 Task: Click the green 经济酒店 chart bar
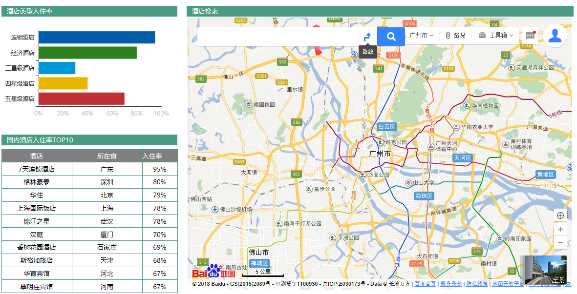[87, 53]
